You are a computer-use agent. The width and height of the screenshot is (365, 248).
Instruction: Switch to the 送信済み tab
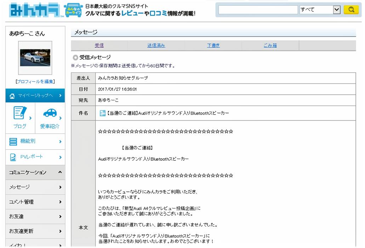point(156,45)
